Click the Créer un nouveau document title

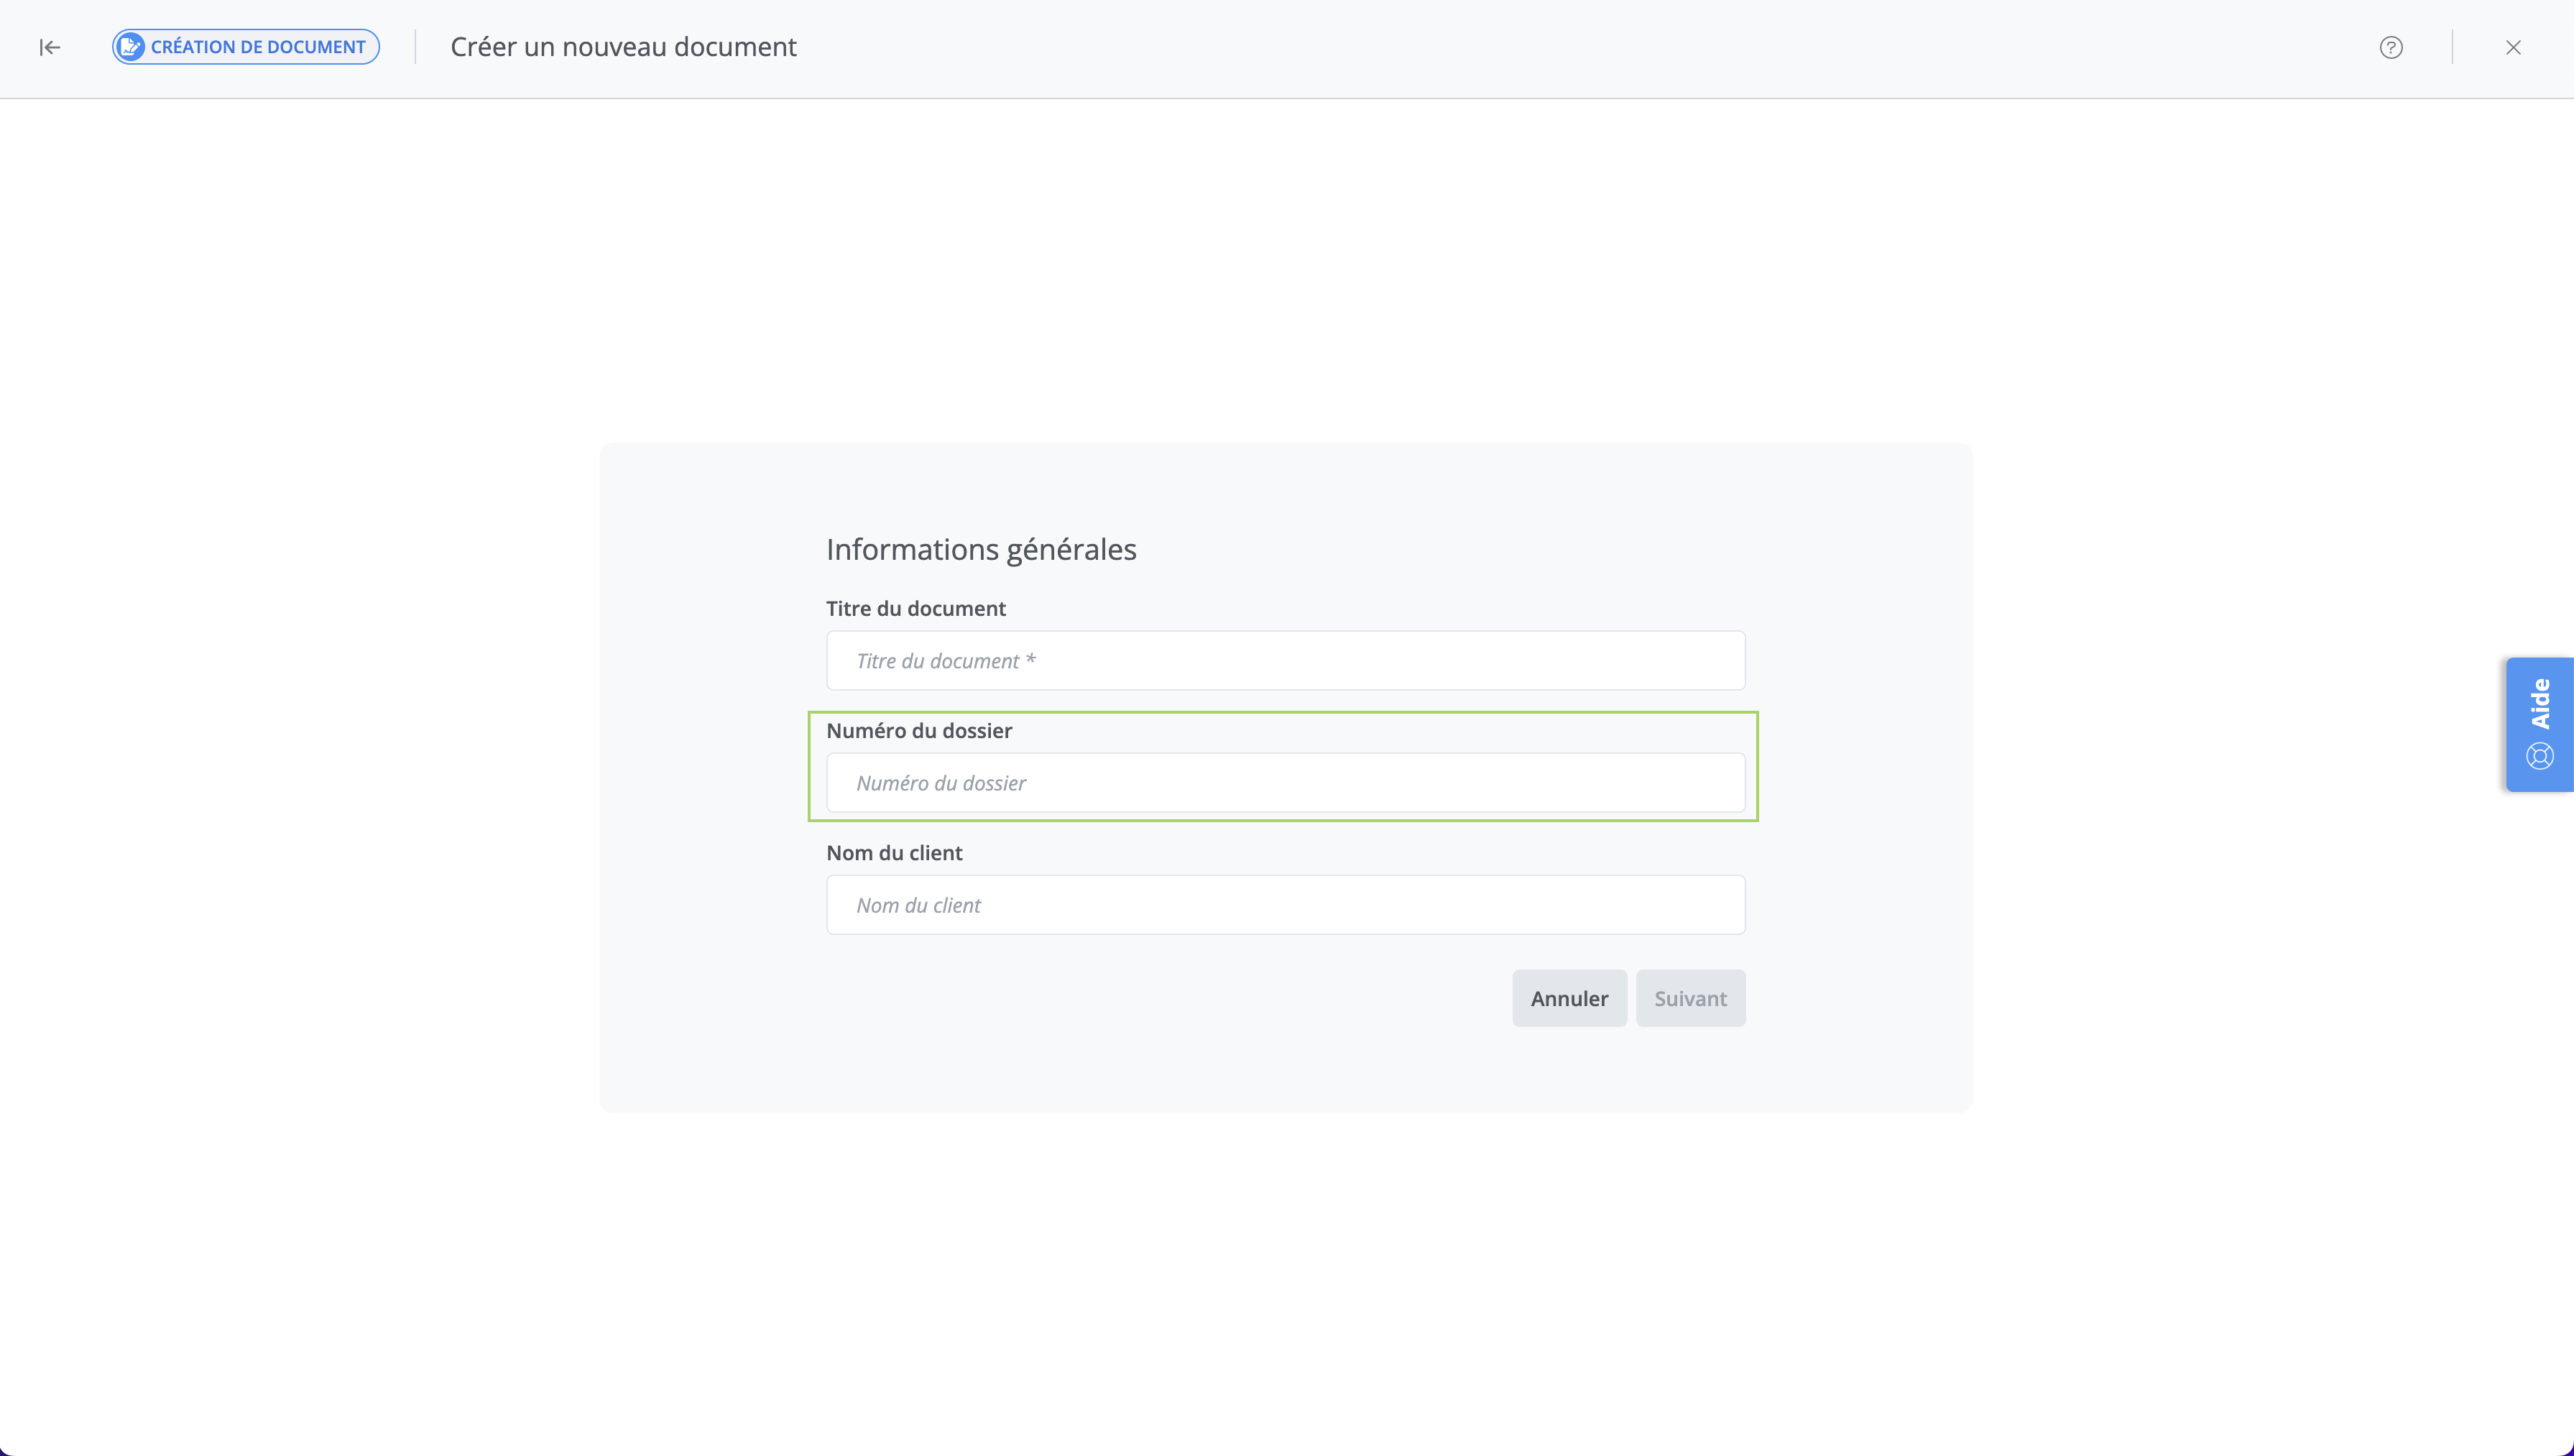[623, 47]
